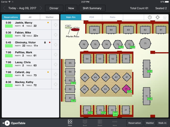
Task: Tap green status swatch under 5:00 Jaekle
Action: 9,26
